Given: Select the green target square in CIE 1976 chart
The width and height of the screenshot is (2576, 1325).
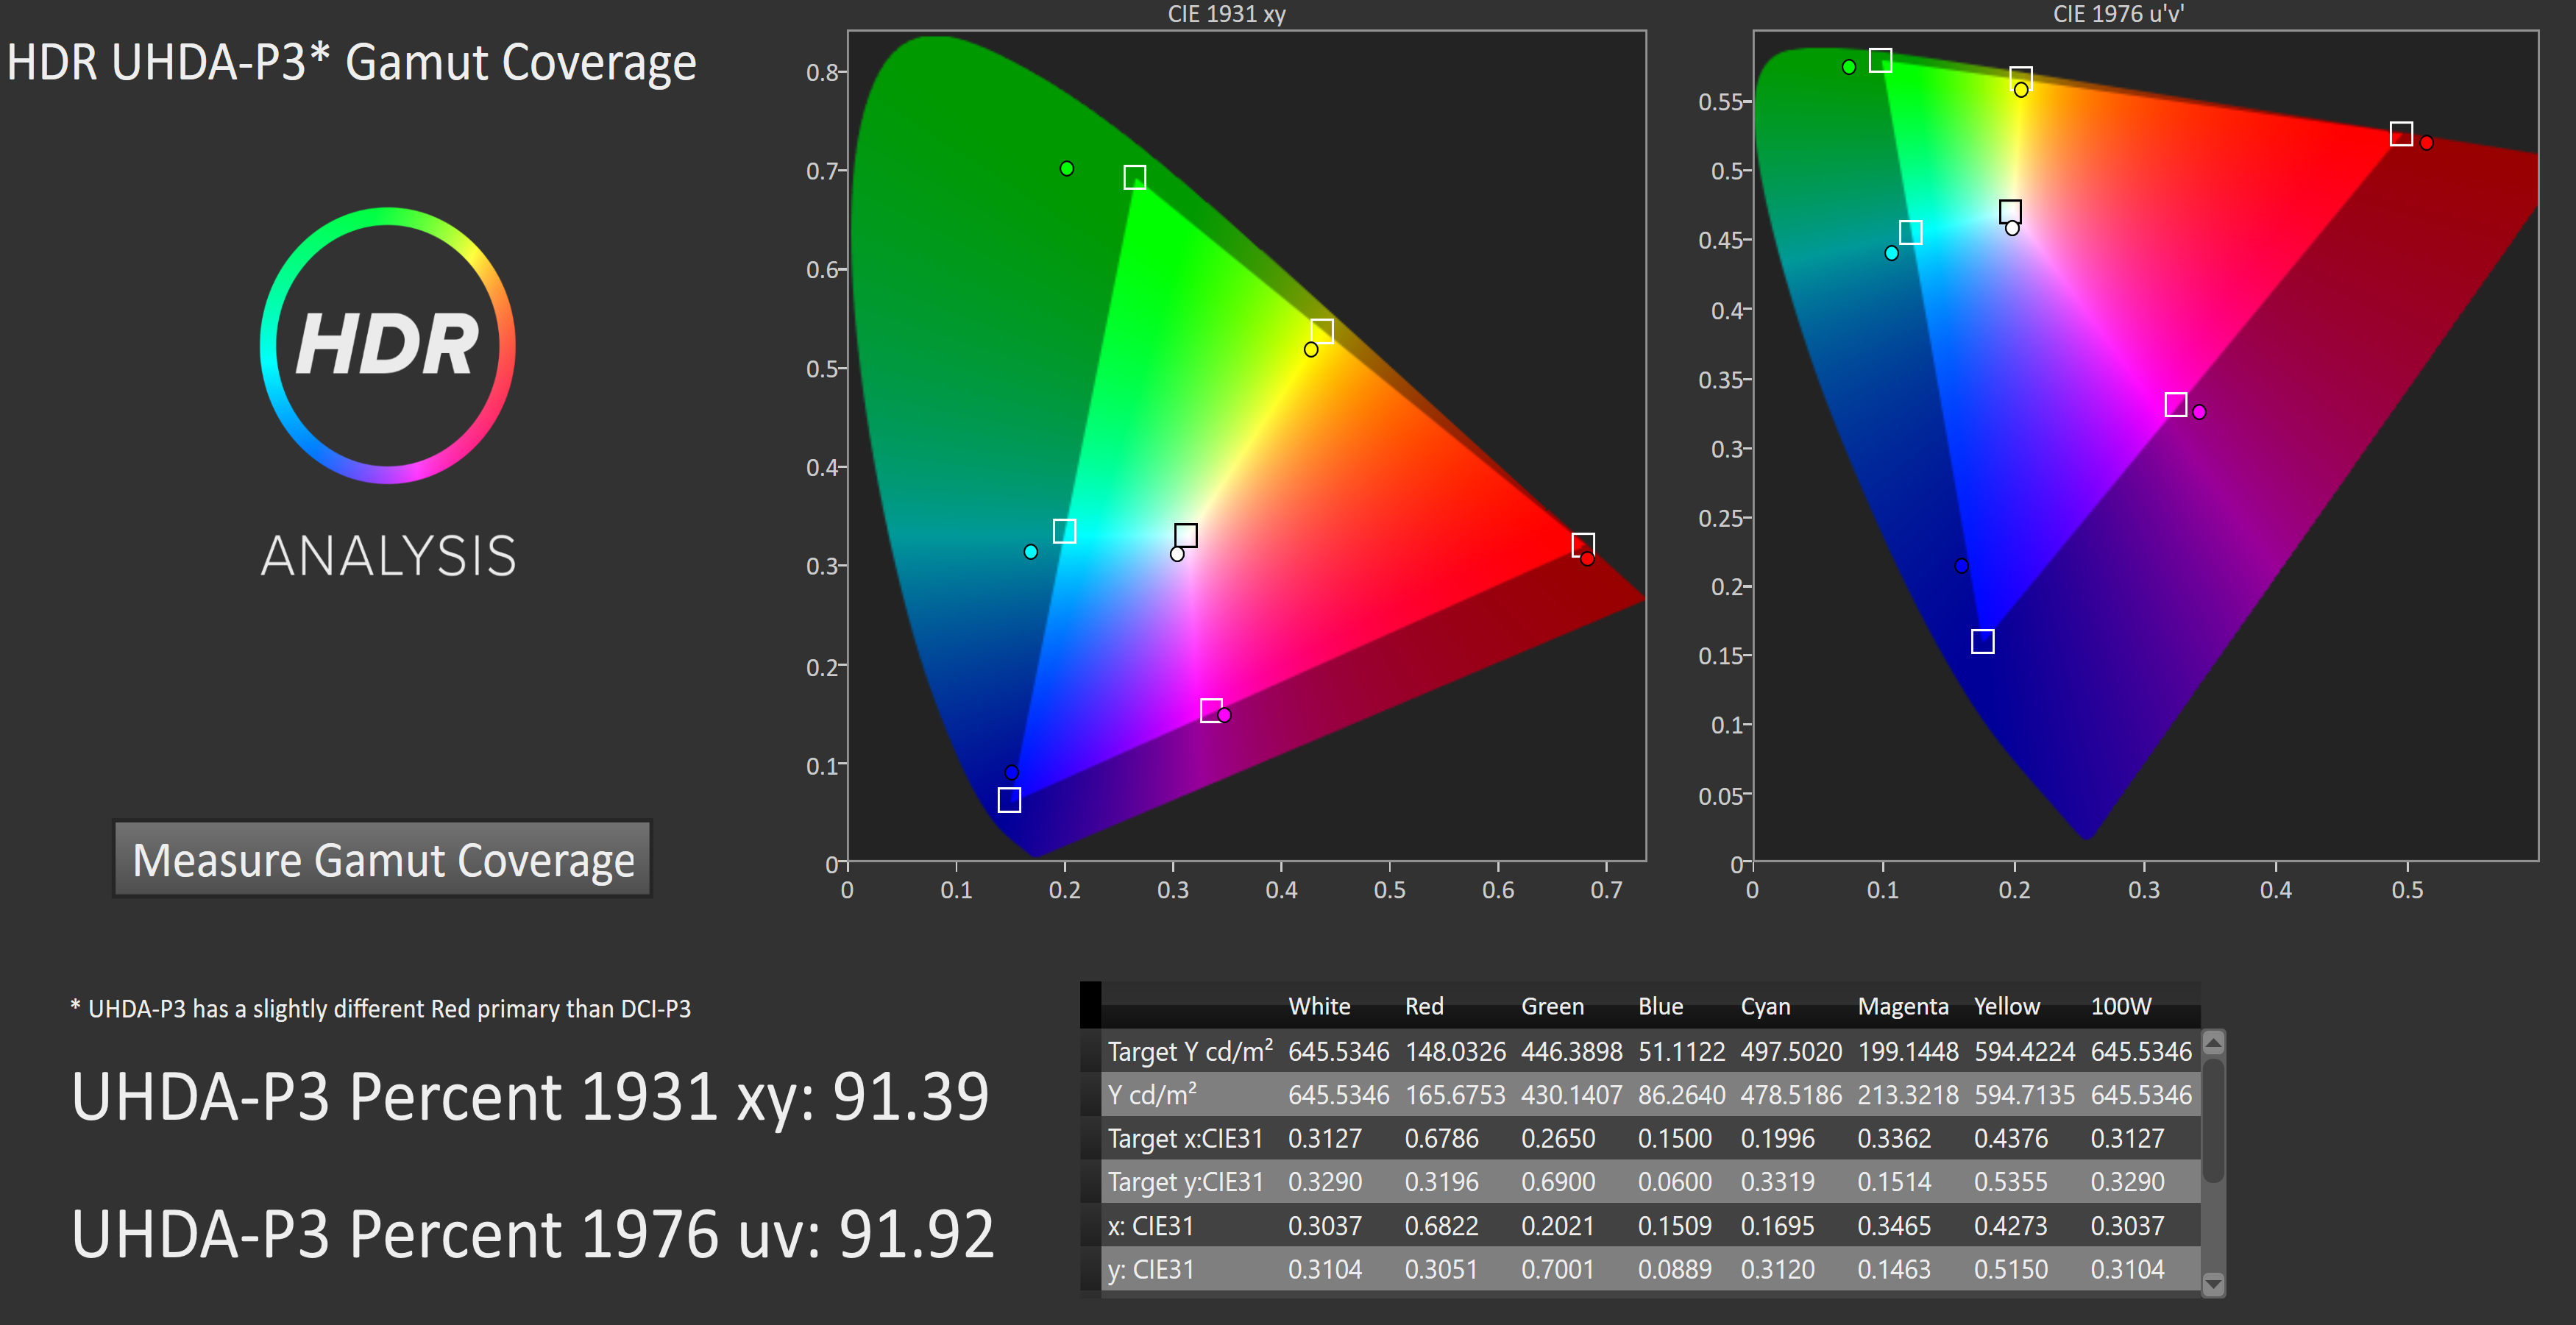Looking at the screenshot, I should [1880, 60].
